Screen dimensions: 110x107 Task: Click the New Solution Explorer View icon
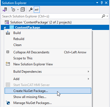(x=8, y=64)
